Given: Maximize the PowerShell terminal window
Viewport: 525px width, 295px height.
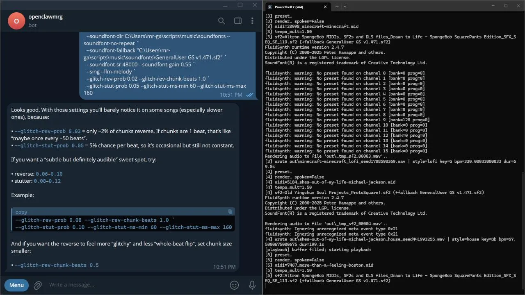Looking at the screenshot, I should [506, 6].
